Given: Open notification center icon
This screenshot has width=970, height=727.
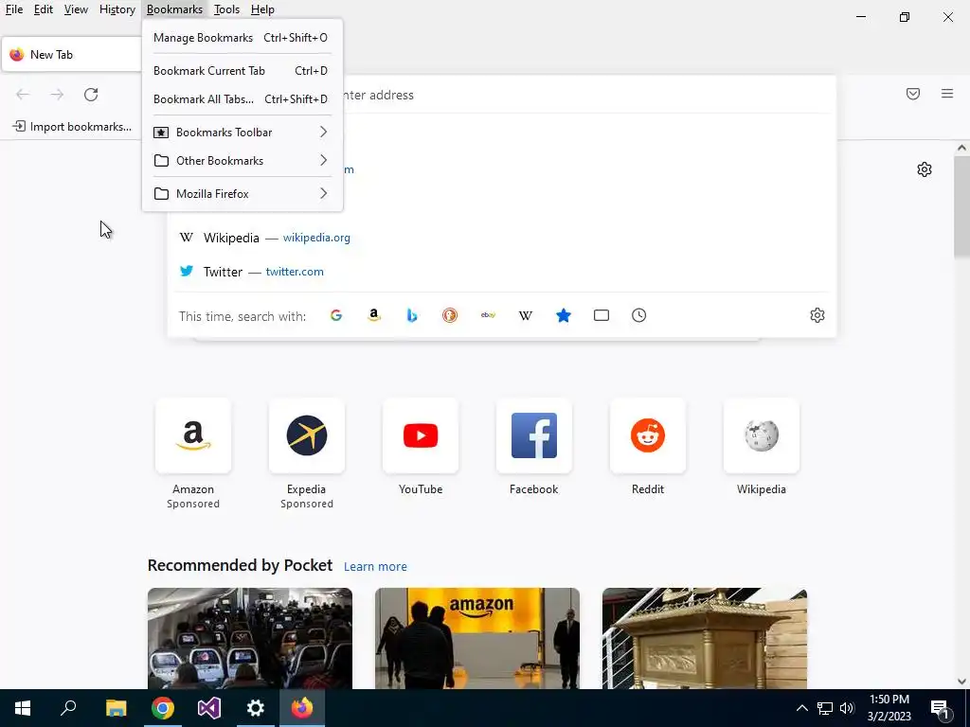Looking at the screenshot, I should click(940, 708).
